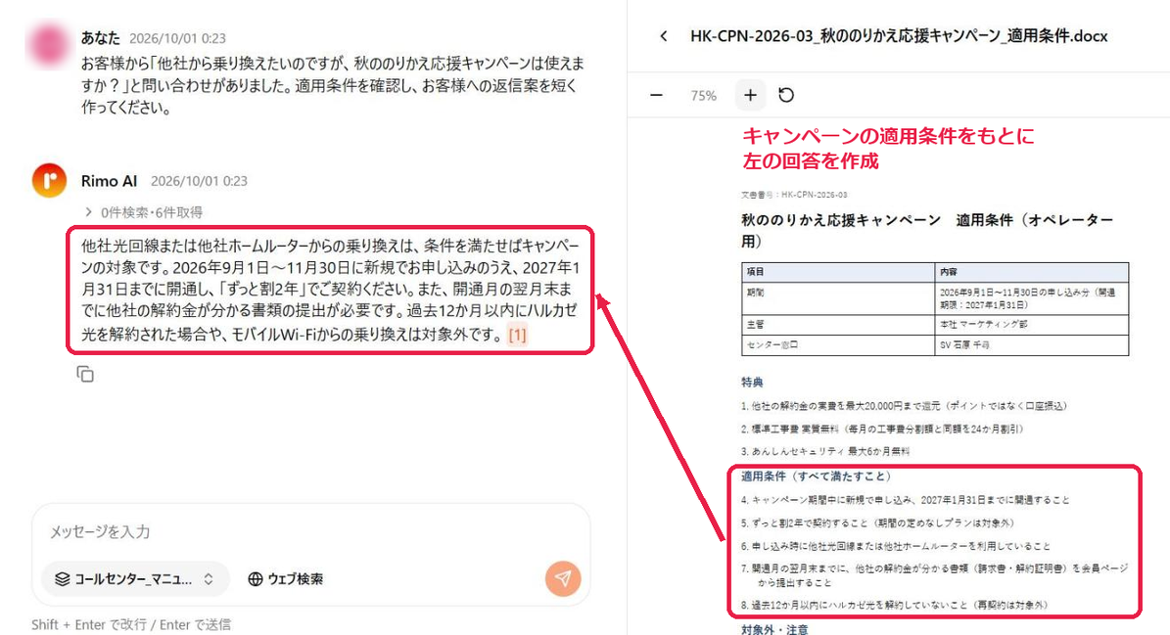Click condition 5 about ずっと割2年 contract

click(877, 522)
